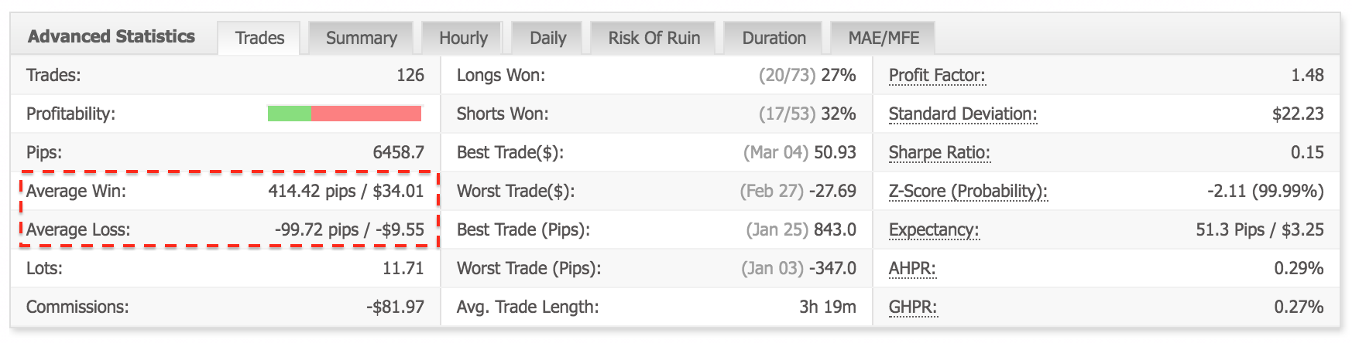Switch to the Summary tab

(x=361, y=38)
